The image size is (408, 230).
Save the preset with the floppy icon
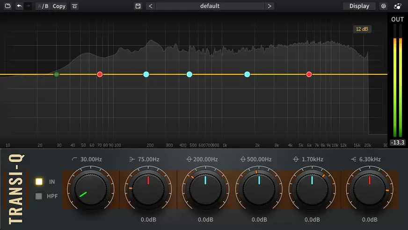tap(138, 6)
